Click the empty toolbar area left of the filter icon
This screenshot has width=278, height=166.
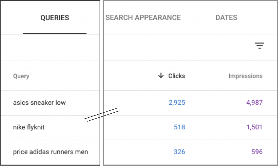pyautogui.click(x=177, y=47)
